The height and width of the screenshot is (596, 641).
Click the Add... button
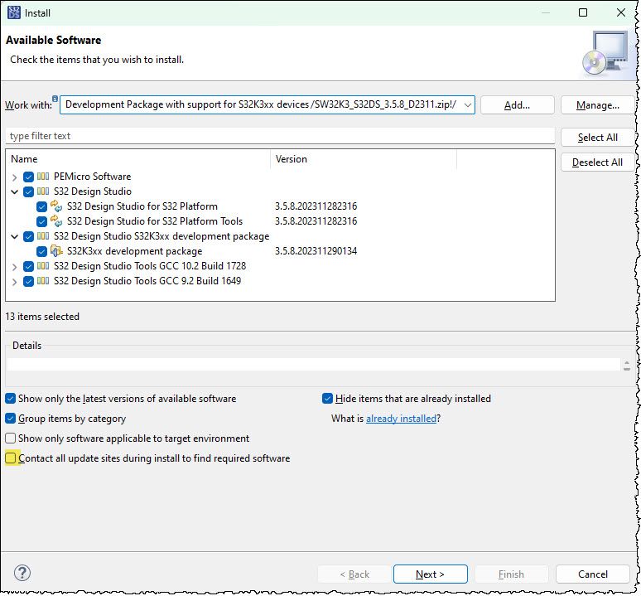tap(517, 105)
